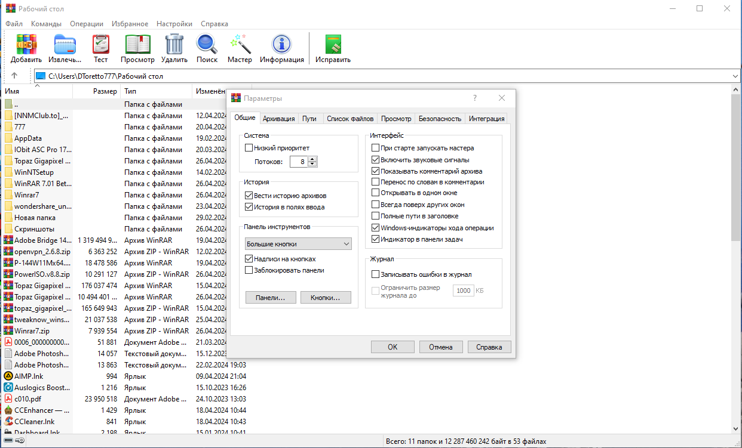Click the Извлечь (Extract) toolbar icon
Image resolution: width=742 pixels, height=448 pixels.
coord(65,44)
